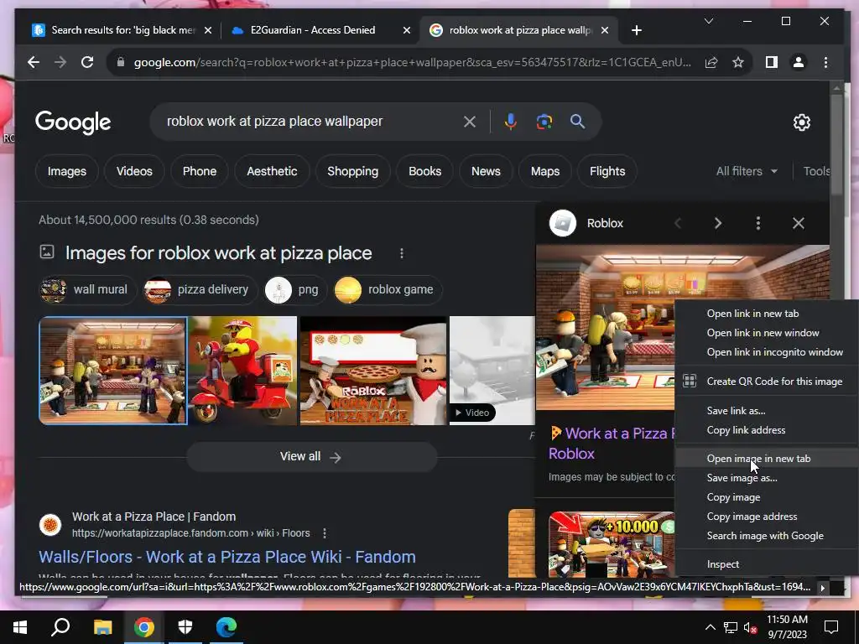
Task: Go forward with the browser forward arrow
Action: 60,62
